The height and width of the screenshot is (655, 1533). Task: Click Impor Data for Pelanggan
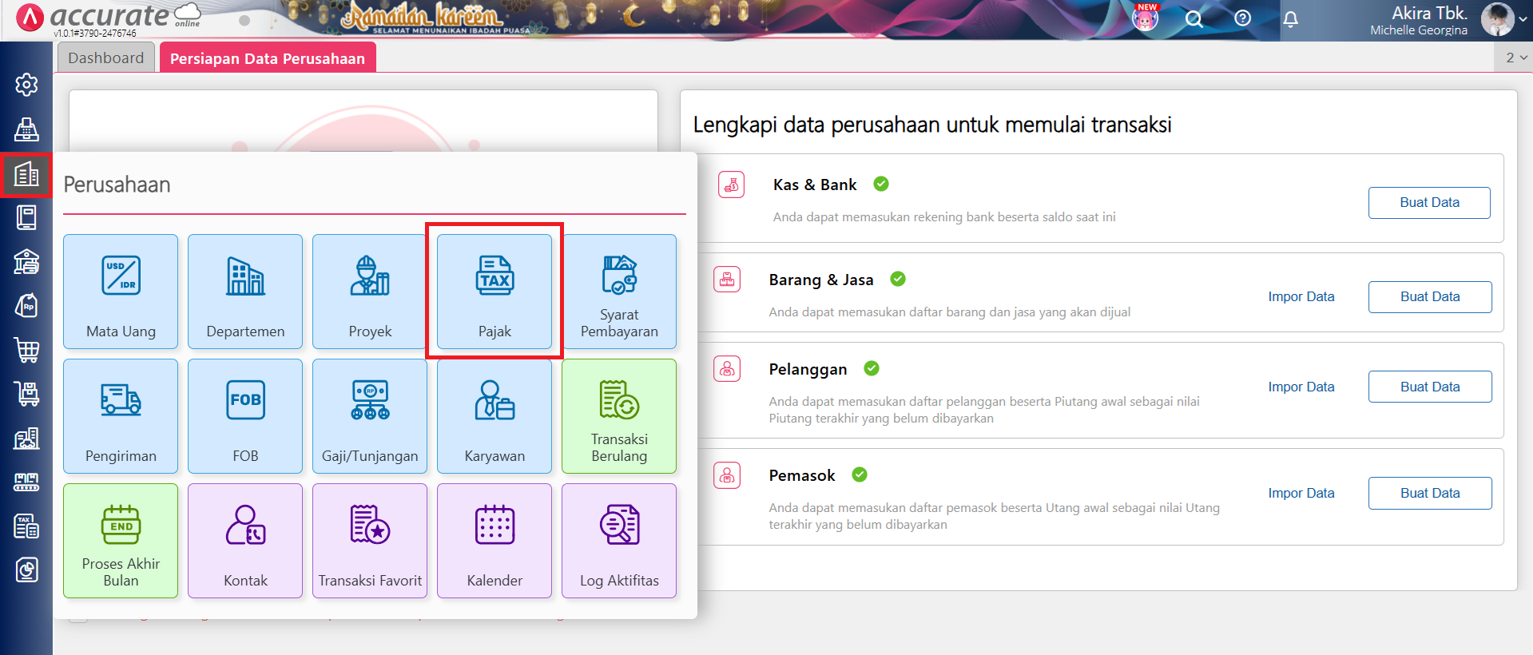[1301, 387]
